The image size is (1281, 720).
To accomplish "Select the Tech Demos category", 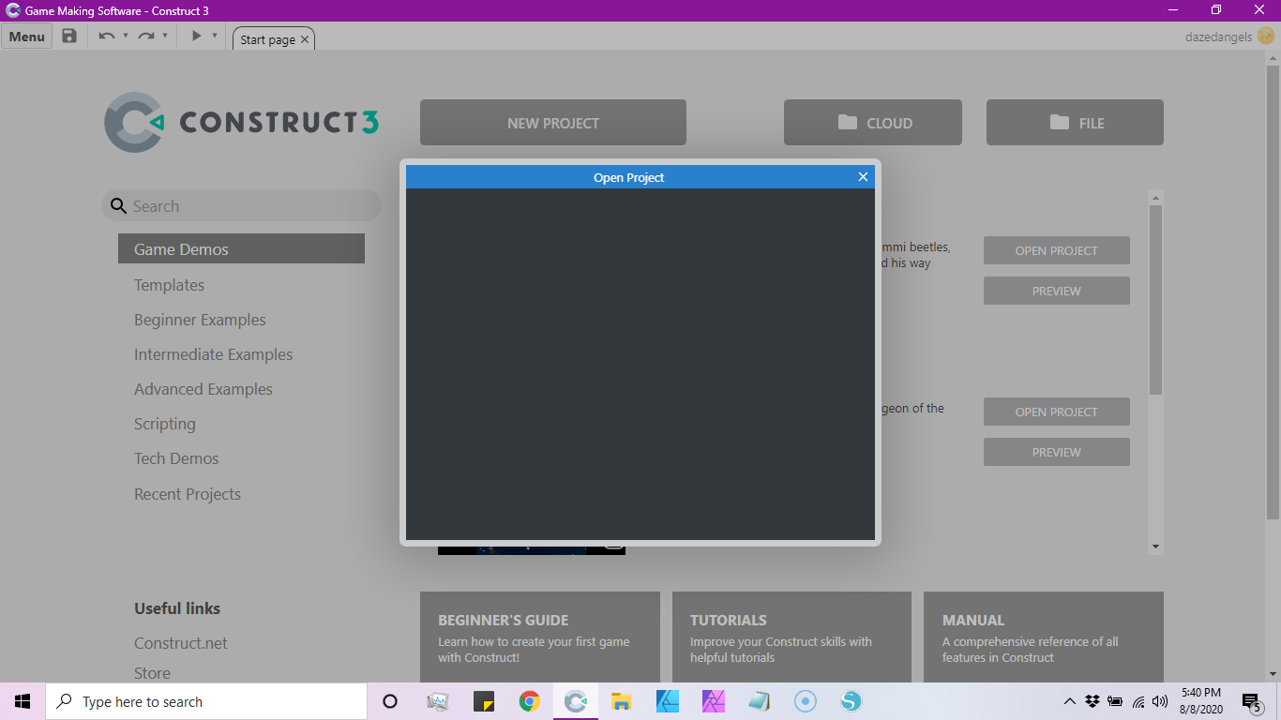I will coord(176,458).
